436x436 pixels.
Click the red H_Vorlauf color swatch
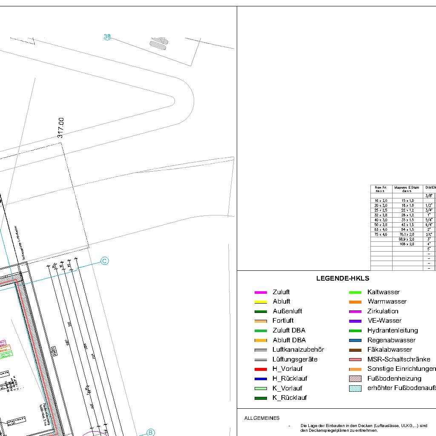point(260,369)
